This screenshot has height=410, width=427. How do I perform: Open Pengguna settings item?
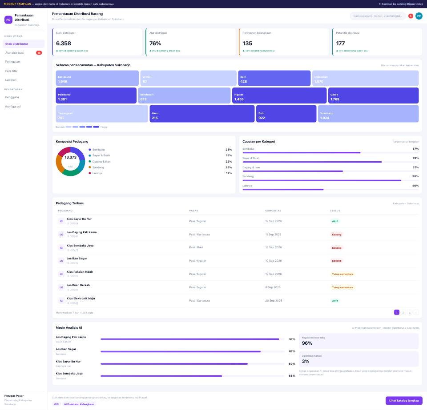click(24, 97)
